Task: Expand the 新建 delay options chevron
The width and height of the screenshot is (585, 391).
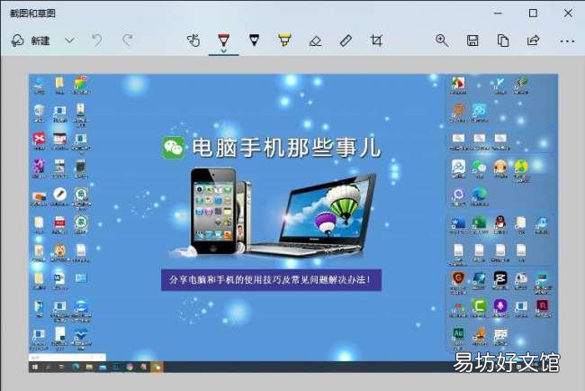Action: 70,40
